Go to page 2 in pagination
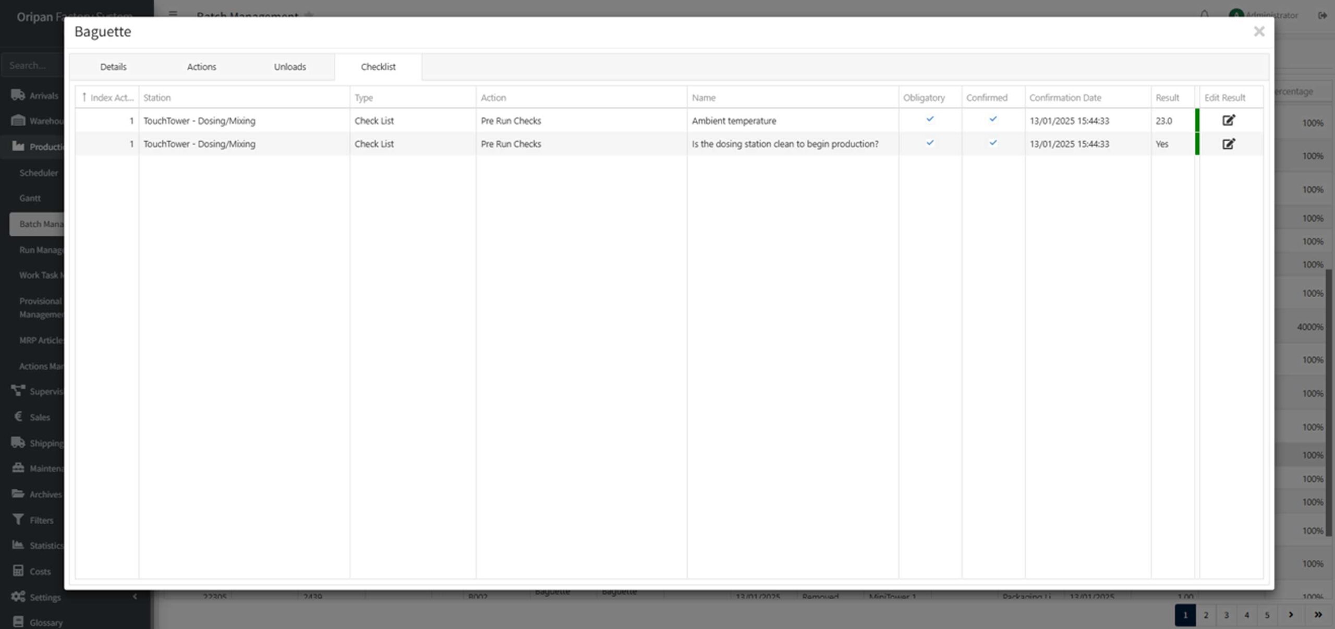Screen dimensions: 1335x629 pyautogui.click(x=1206, y=615)
